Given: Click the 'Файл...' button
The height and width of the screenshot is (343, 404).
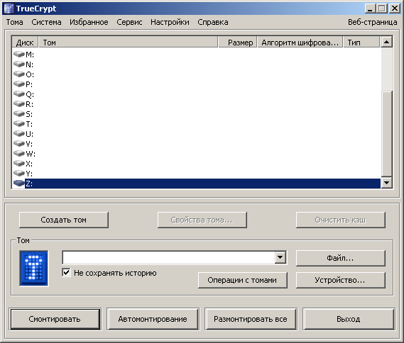Looking at the screenshot, I should click(341, 258).
